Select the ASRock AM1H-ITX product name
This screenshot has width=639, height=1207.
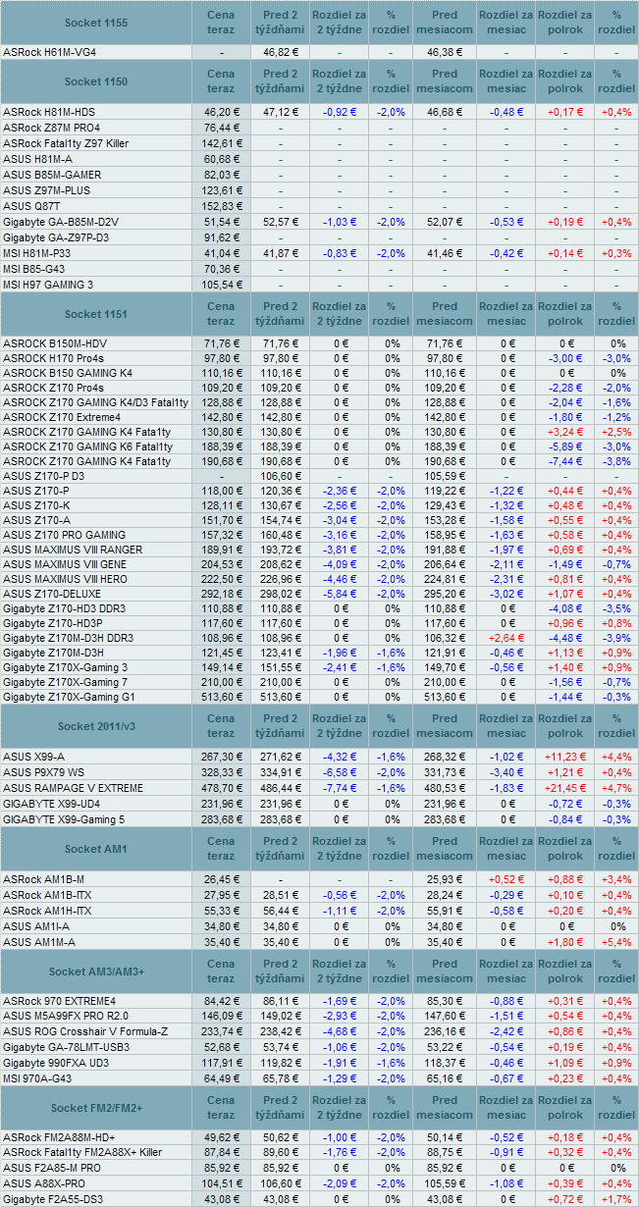pos(47,912)
